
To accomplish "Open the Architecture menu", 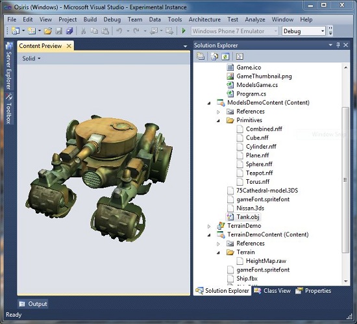I will (204, 19).
